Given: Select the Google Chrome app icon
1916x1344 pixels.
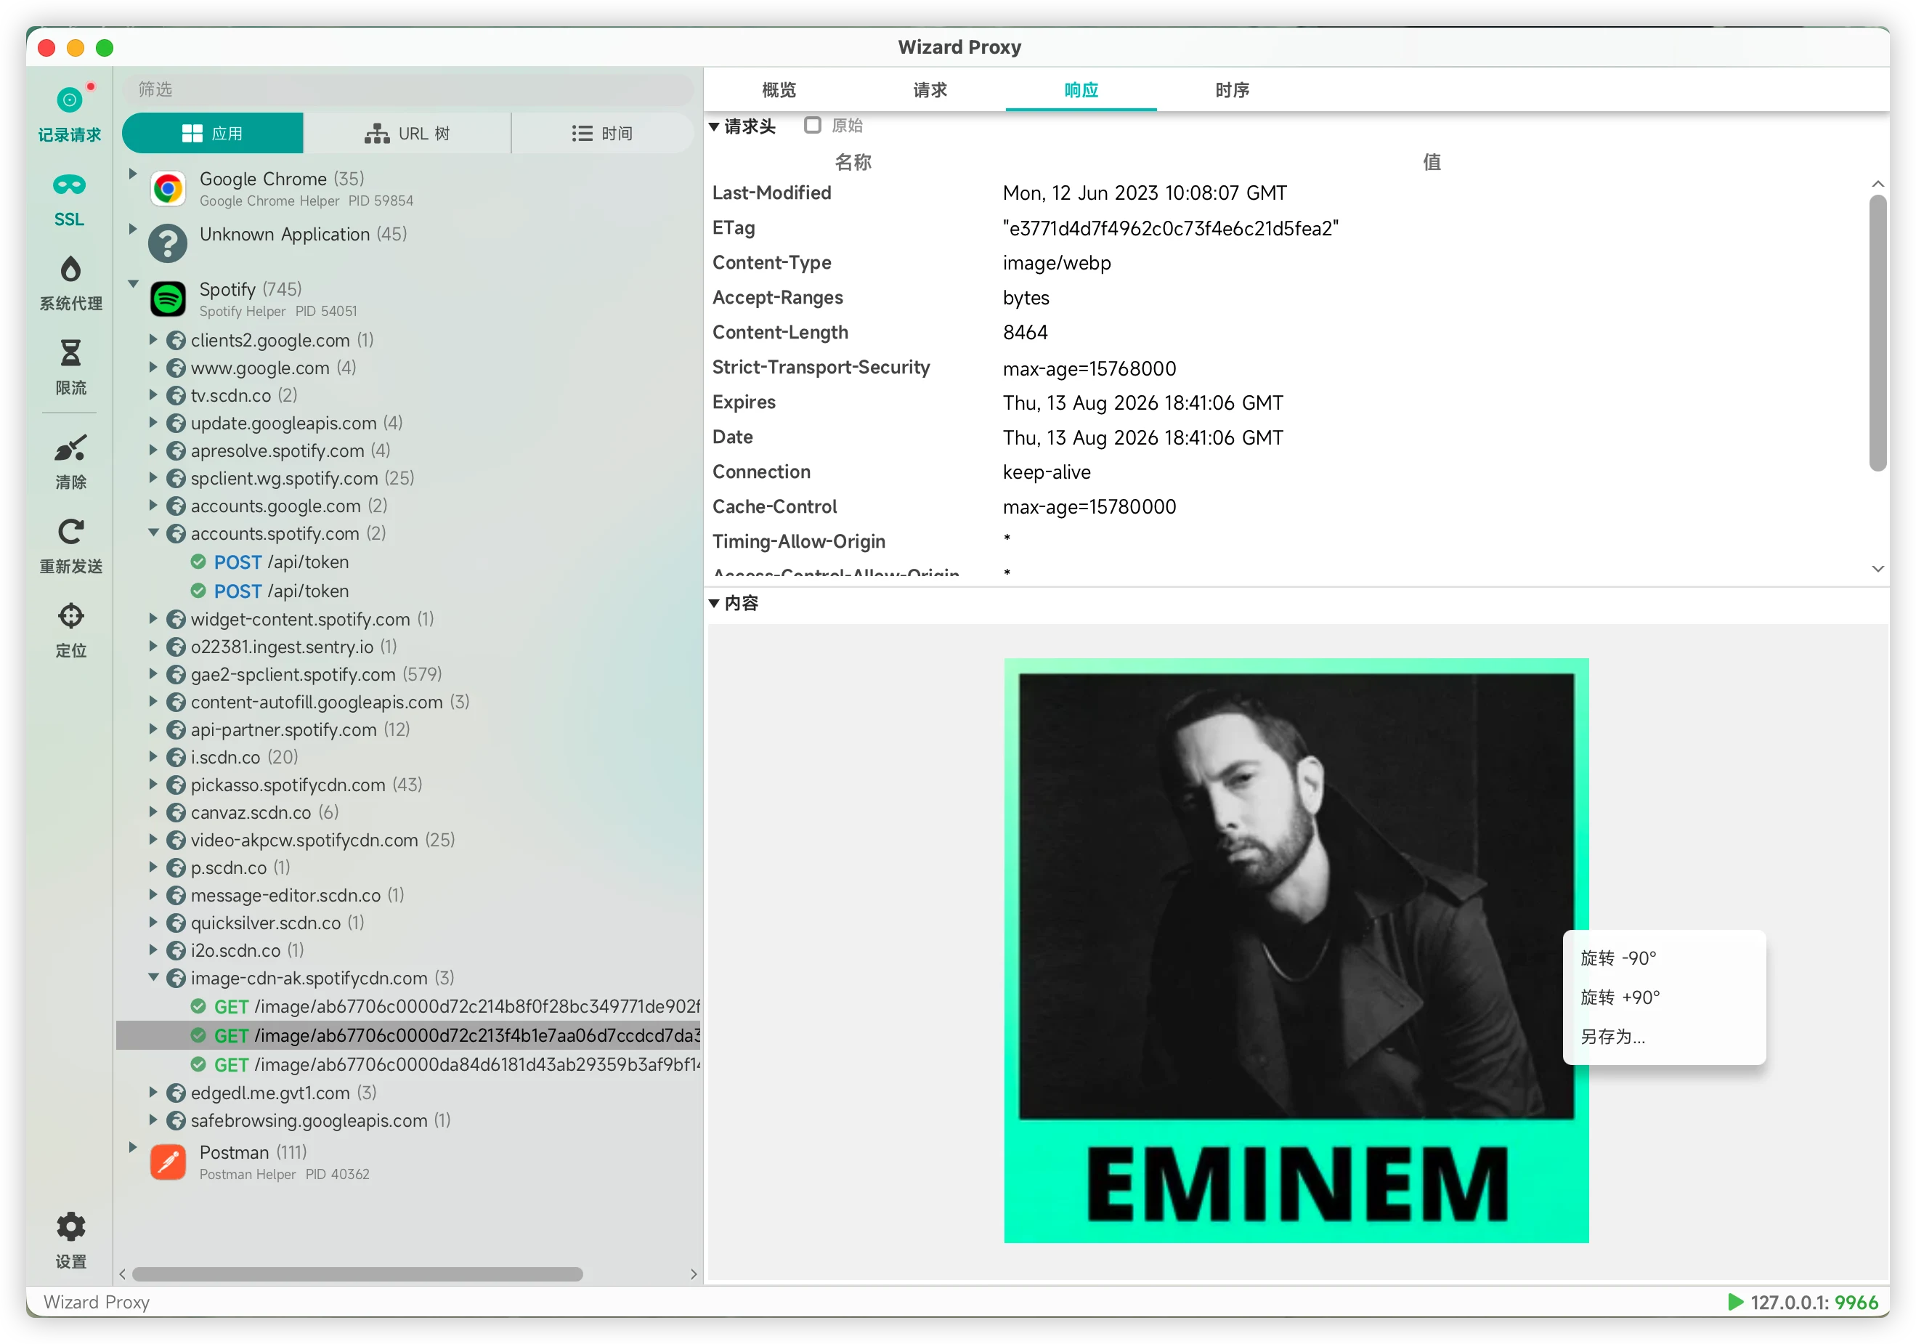Looking at the screenshot, I should click(168, 189).
